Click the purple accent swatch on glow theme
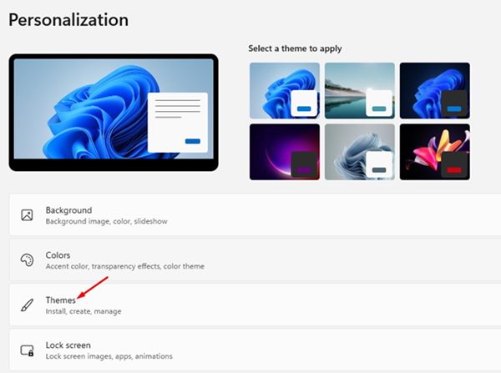Image resolution: width=501 pixels, height=373 pixels. (304, 170)
